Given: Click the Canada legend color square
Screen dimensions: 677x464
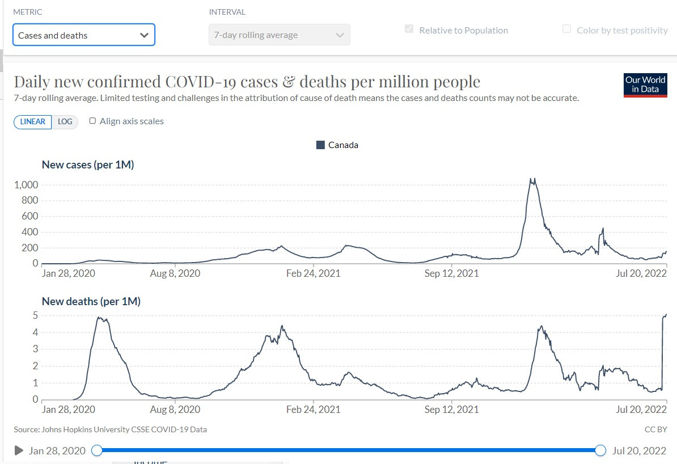Looking at the screenshot, I should click(320, 145).
